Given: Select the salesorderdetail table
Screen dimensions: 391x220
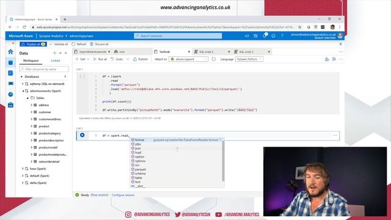Looking at the screenshot, I should coord(49,161).
